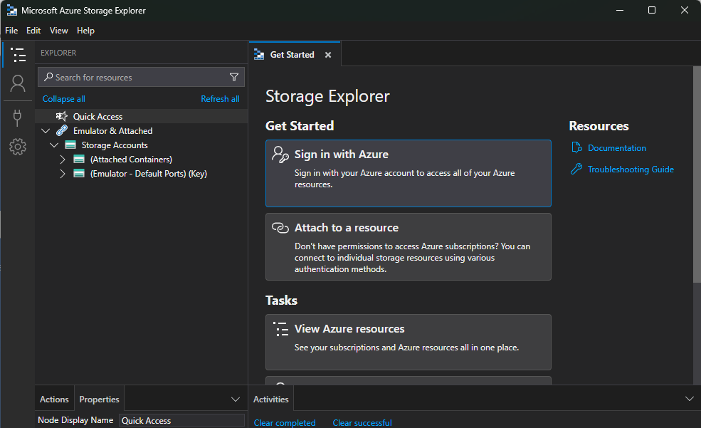Collapse the Actions/Properties panel chevron
The width and height of the screenshot is (701, 428).
click(x=235, y=399)
